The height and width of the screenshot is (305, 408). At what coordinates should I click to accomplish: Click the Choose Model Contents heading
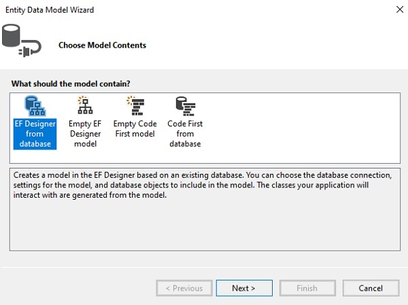click(102, 46)
